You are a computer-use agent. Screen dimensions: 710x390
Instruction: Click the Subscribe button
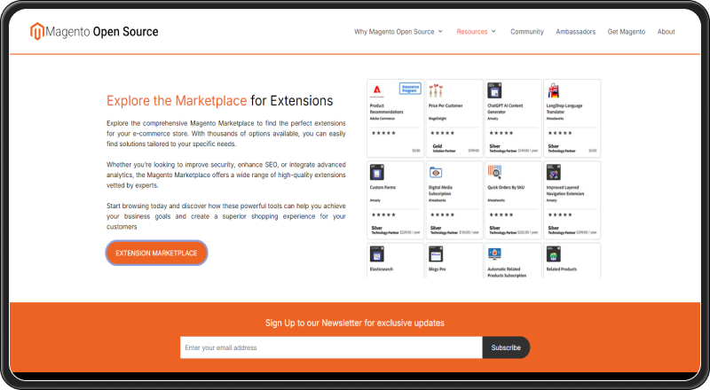(506, 347)
